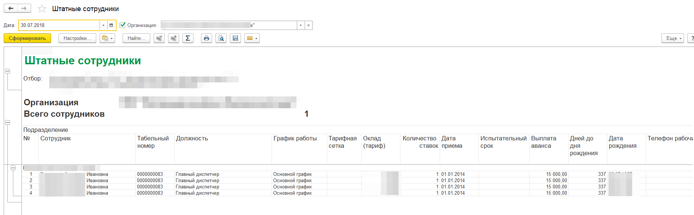Collapse all report groups icon

(159, 38)
